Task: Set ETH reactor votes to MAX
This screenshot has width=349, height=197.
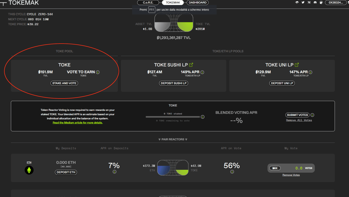Action: pos(275,168)
